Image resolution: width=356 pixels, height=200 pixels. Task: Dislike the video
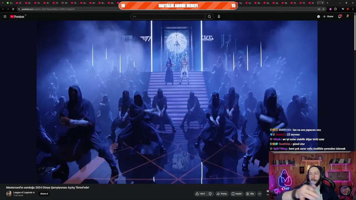pos(210,194)
